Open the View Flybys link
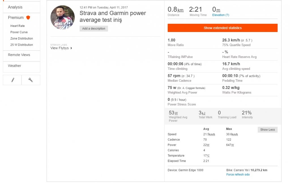Viewport: 290px width, 184px height. pos(59,48)
